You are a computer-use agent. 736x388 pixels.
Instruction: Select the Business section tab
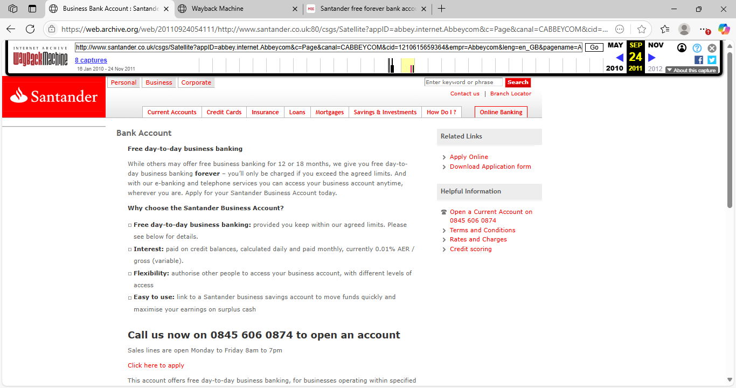click(159, 82)
